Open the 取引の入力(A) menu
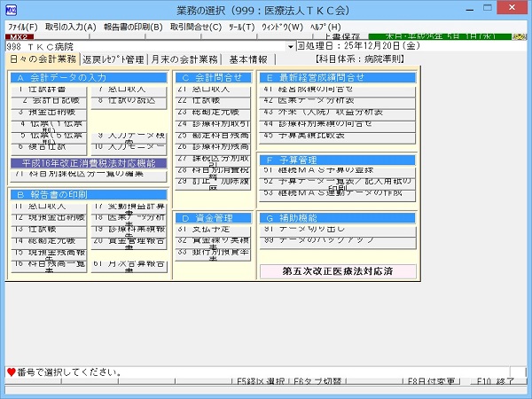532x399 pixels. tap(71, 27)
